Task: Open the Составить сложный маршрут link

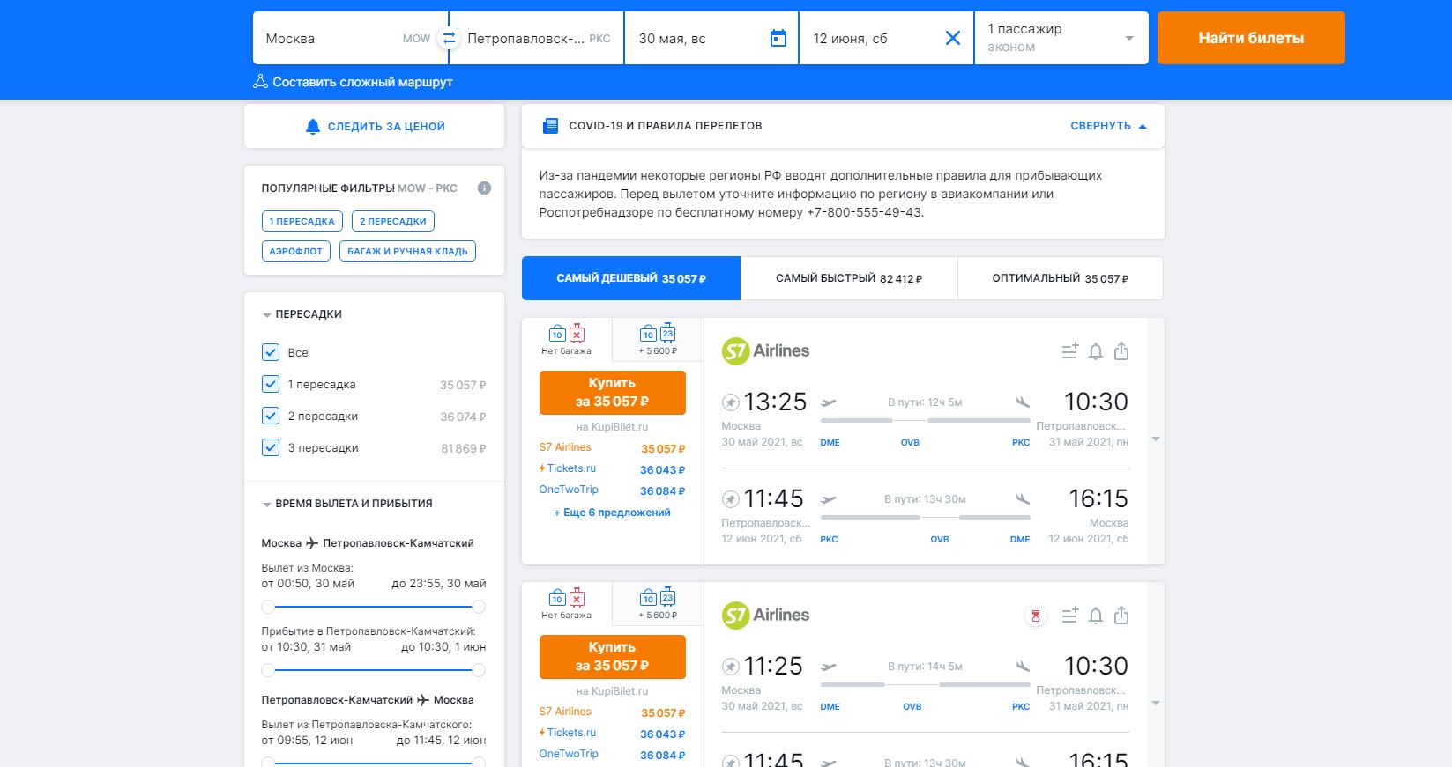Action: 362,82
